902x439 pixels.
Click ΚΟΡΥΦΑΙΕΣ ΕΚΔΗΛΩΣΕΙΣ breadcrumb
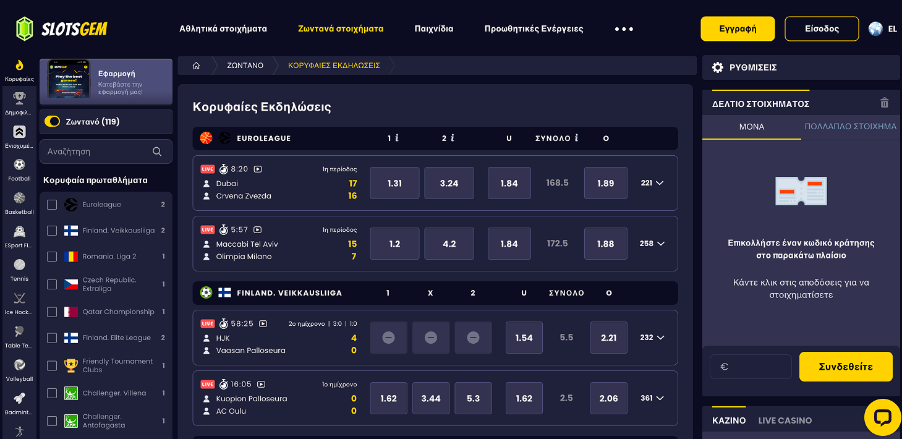tap(334, 66)
